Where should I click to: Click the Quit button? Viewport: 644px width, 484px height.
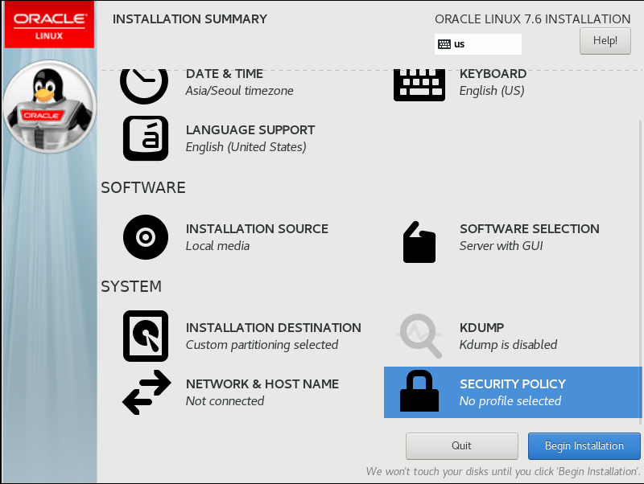pyautogui.click(x=461, y=446)
